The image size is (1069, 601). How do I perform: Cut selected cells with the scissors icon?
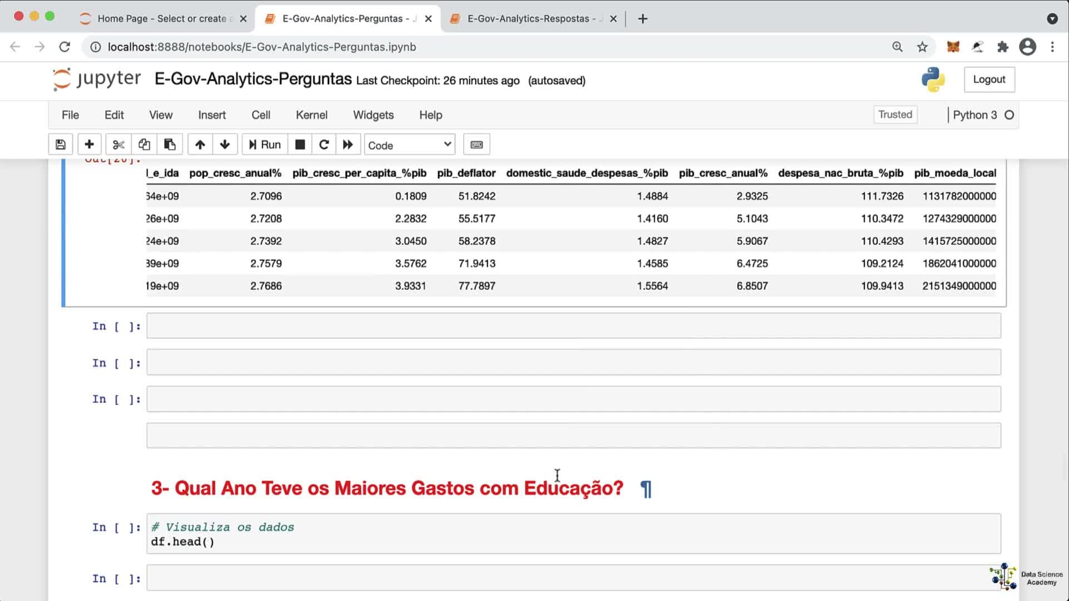coord(118,145)
